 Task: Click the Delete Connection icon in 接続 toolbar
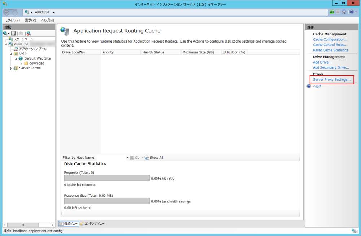click(28, 33)
